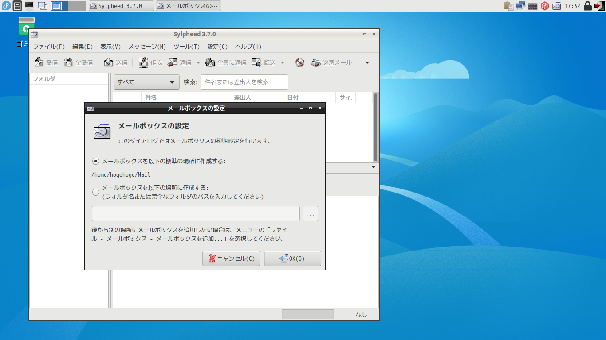Click the 転送 (forward) toolbar icon
The height and width of the screenshot is (340, 606).
257,62
